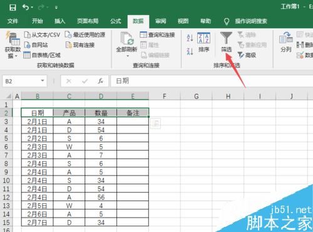Click 现有连接 button
The width and height of the screenshot is (313, 232).
coord(80,45)
